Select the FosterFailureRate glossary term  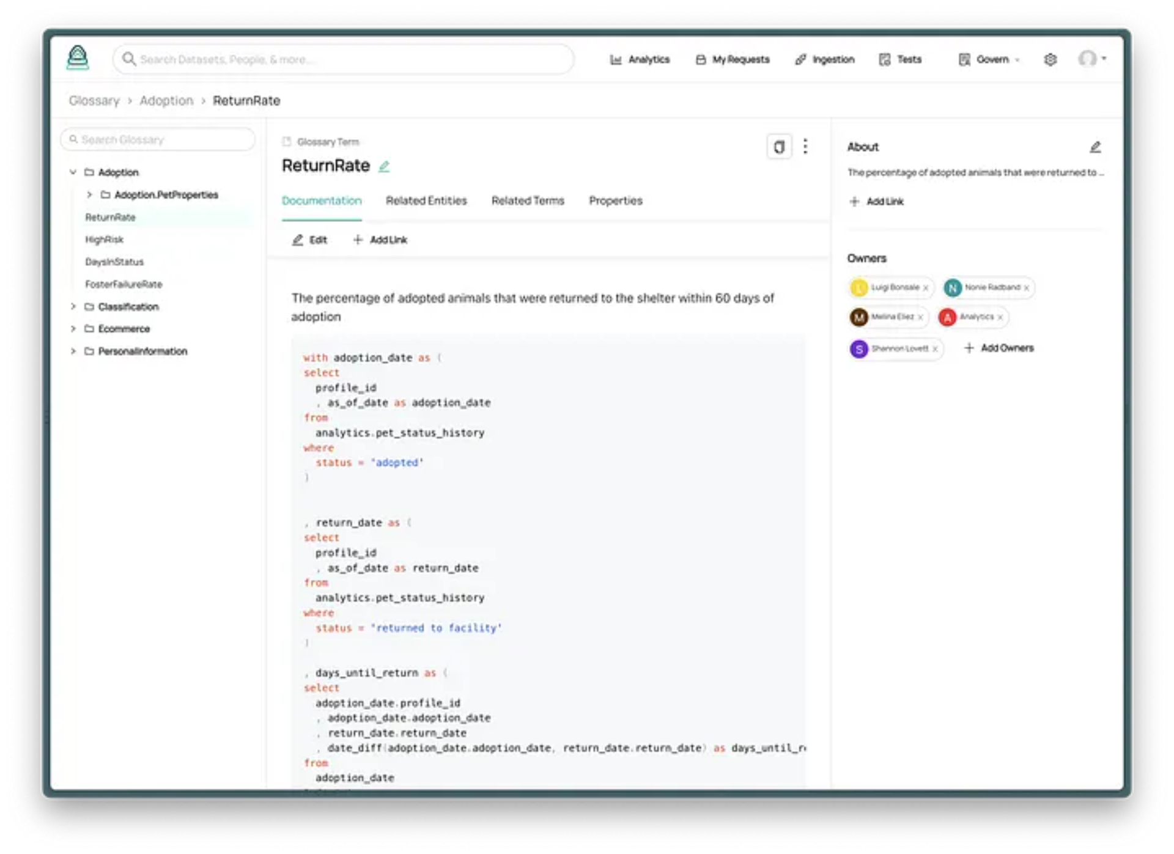tap(124, 284)
